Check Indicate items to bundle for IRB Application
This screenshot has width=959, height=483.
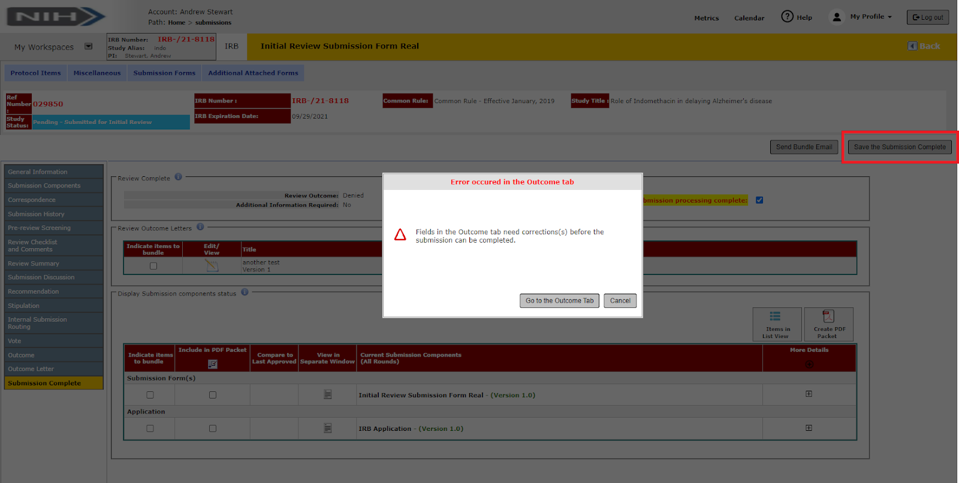pyautogui.click(x=150, y=428)
